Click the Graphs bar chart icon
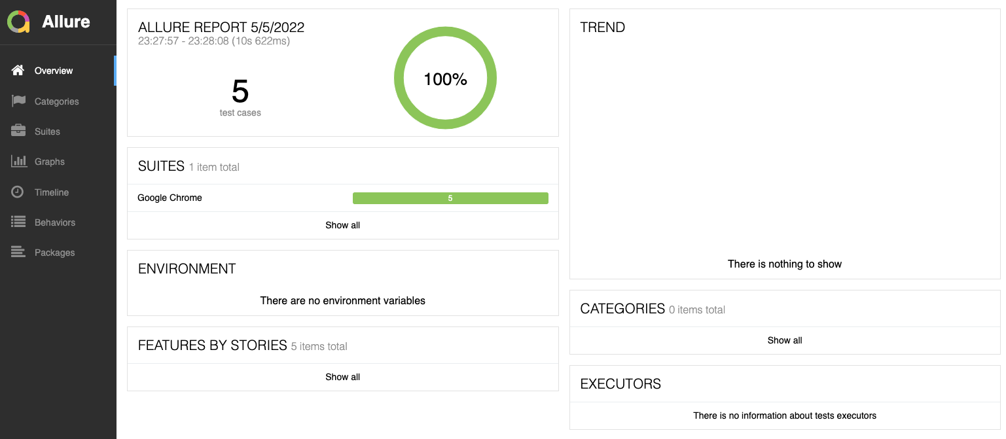 tap(18, 162)
